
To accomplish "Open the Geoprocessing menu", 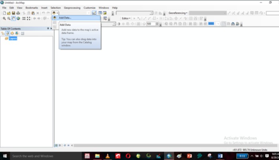I will [72, 8].
